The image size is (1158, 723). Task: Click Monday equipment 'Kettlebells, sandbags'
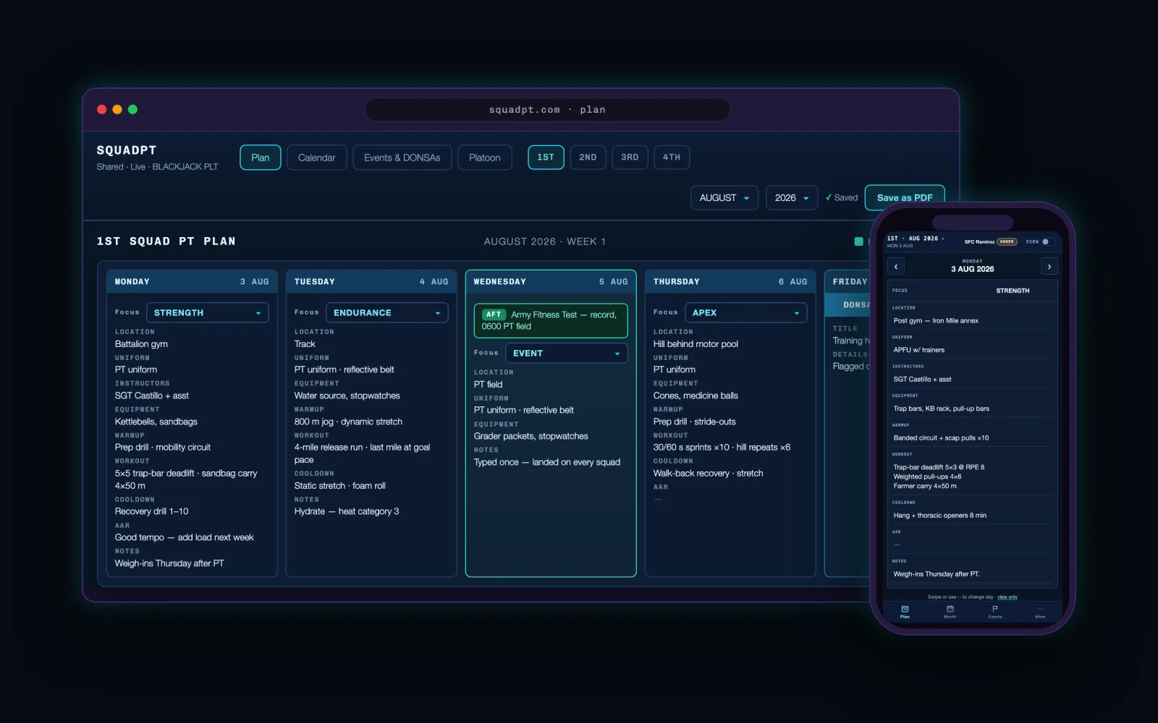(156, 422)
